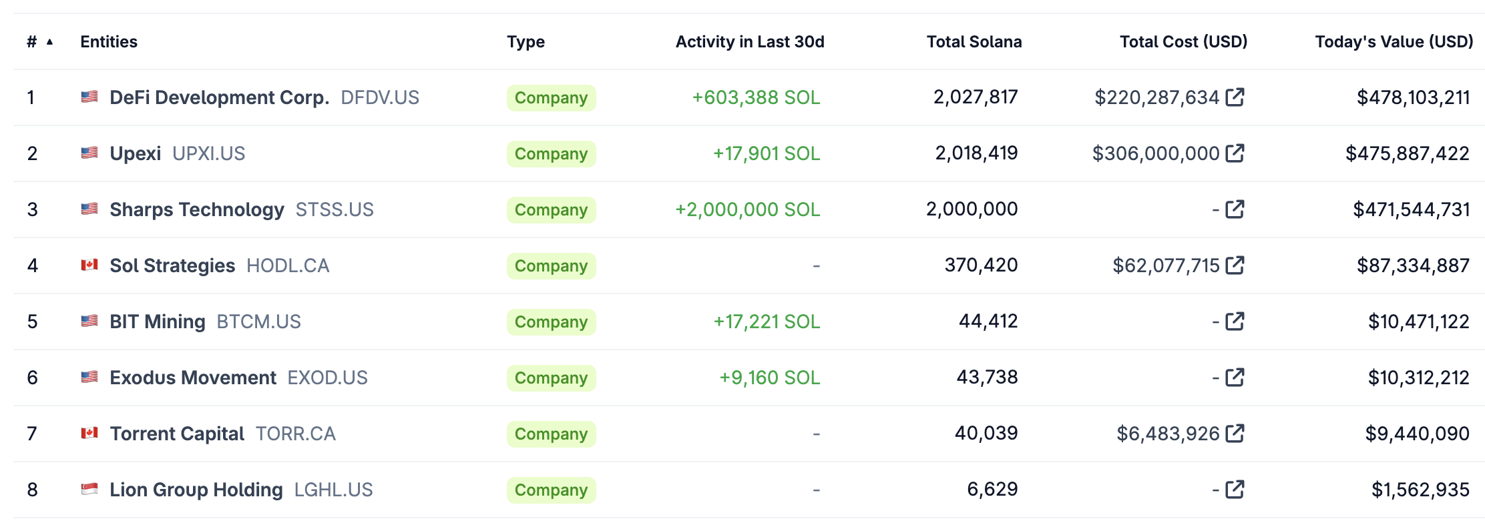Screen dimensions: 1485x523
Task: Click the US flag beside BIT Mining
Action: (x=89, y=322)
